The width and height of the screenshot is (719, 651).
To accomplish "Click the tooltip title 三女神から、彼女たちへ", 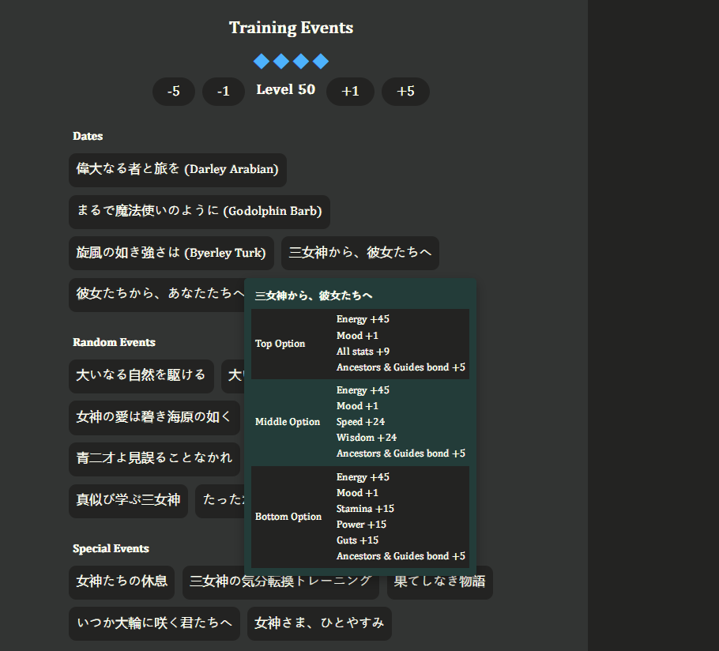I will [x=314, y=295].
